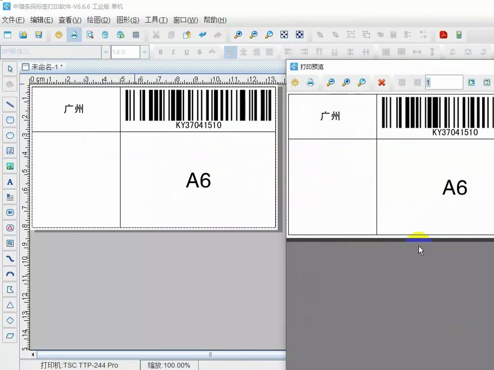
Task: Zoom out in print preview window
Action: click(330, 82)
